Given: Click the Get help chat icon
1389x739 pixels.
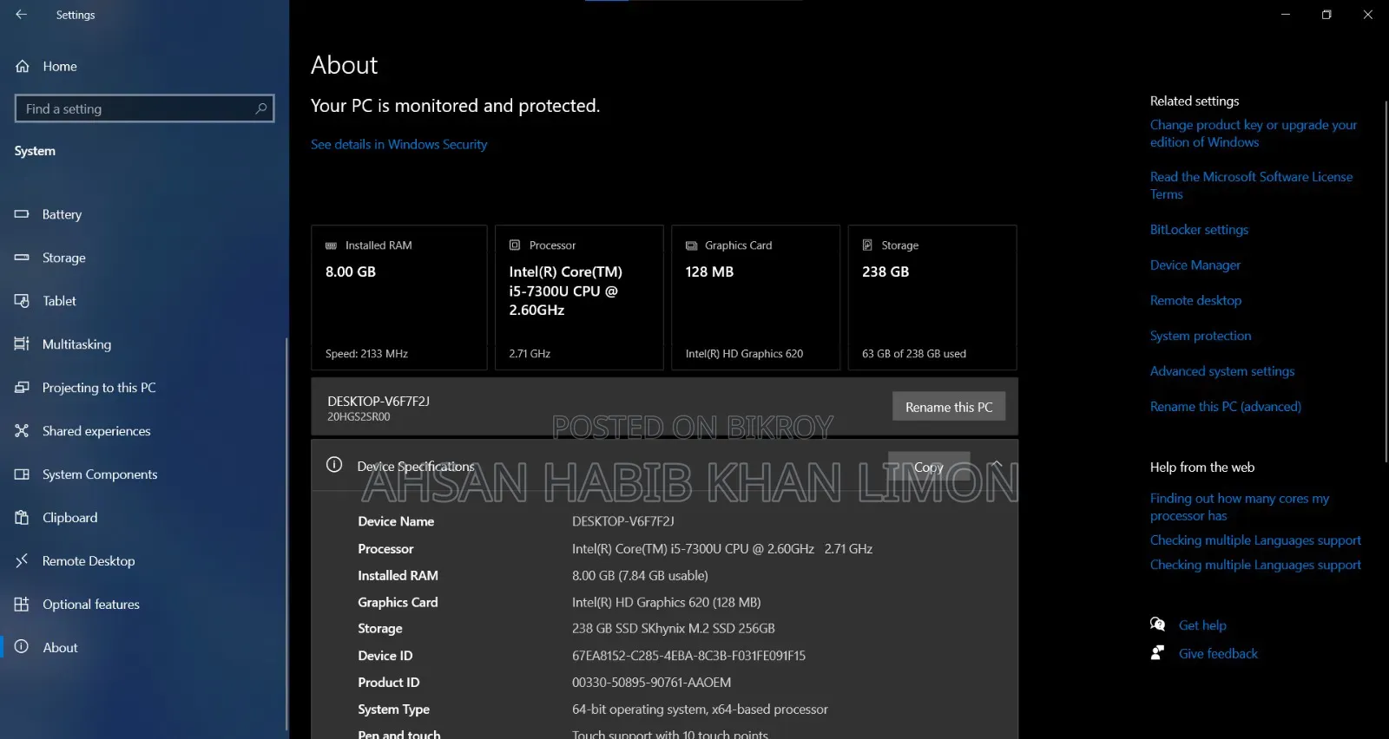Looking at the screenshot, I should click(x=1157, y=625).
